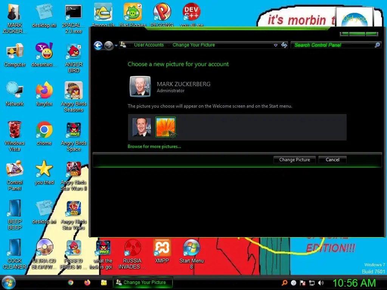387x290 pixels.
Task: Click Change Your Picture breadcrumb
Action: pos(194,45)
